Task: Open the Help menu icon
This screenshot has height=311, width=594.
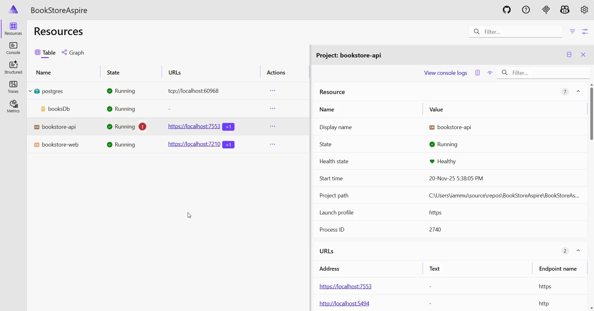Action: (x=526, y=10)
